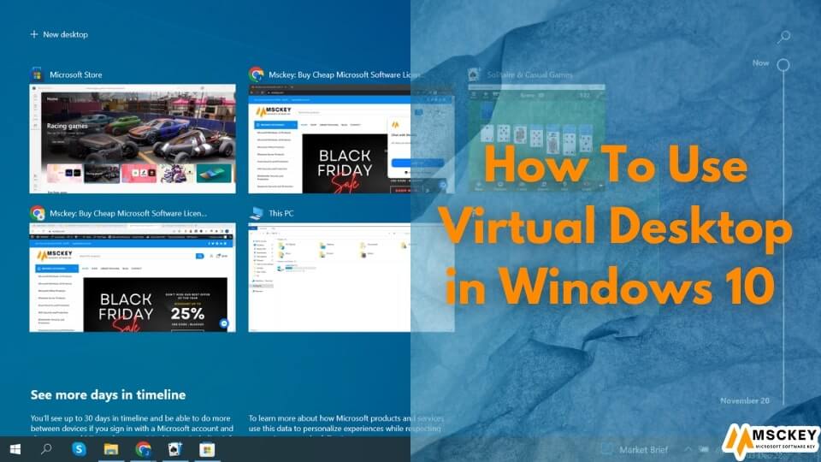Screen dimensions: 821x462
Task: Click the Market Brief taskbar item
Action: [636, 449]
